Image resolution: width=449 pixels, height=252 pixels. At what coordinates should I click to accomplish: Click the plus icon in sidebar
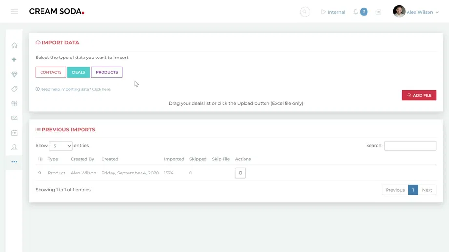tap(14, 59)
